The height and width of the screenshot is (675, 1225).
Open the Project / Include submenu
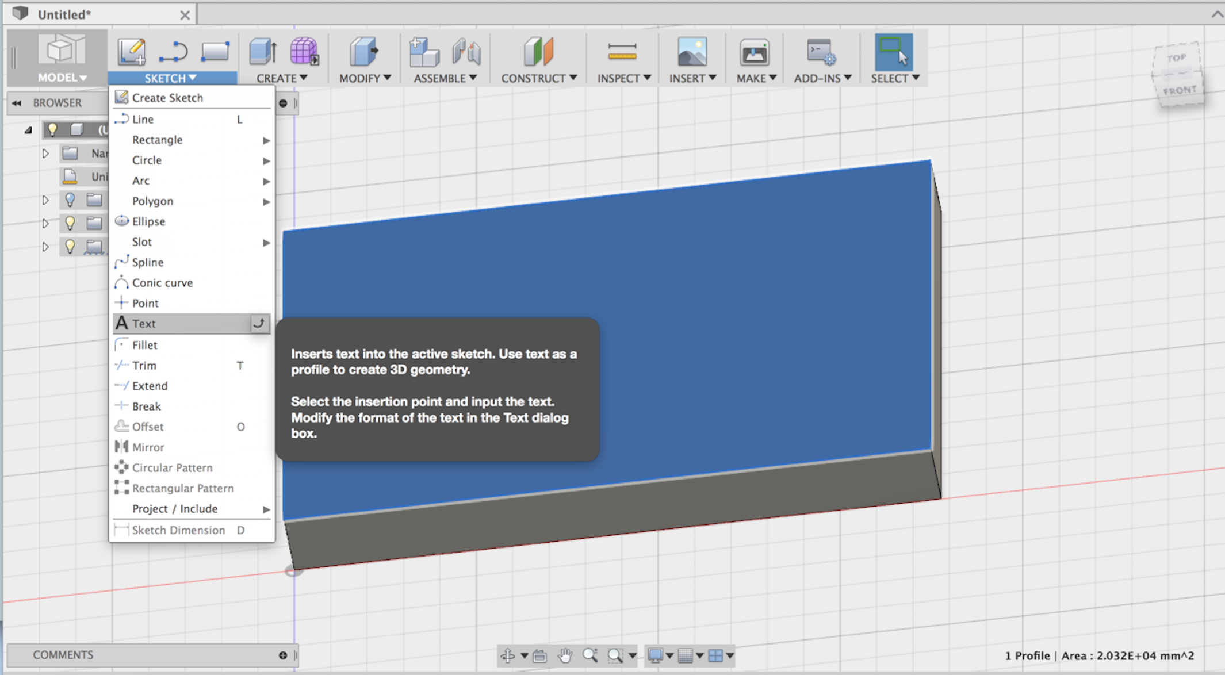coord(192,509)
